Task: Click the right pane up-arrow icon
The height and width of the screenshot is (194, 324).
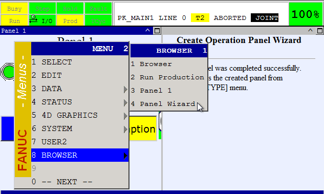Action: pyautogui.click(x=310, y=31)
